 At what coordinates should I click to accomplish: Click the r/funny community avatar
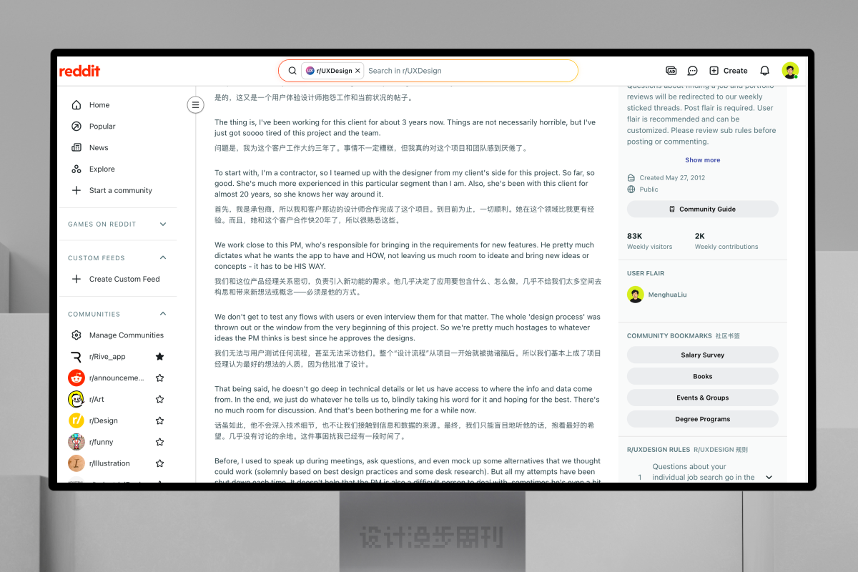coord(77,443)
